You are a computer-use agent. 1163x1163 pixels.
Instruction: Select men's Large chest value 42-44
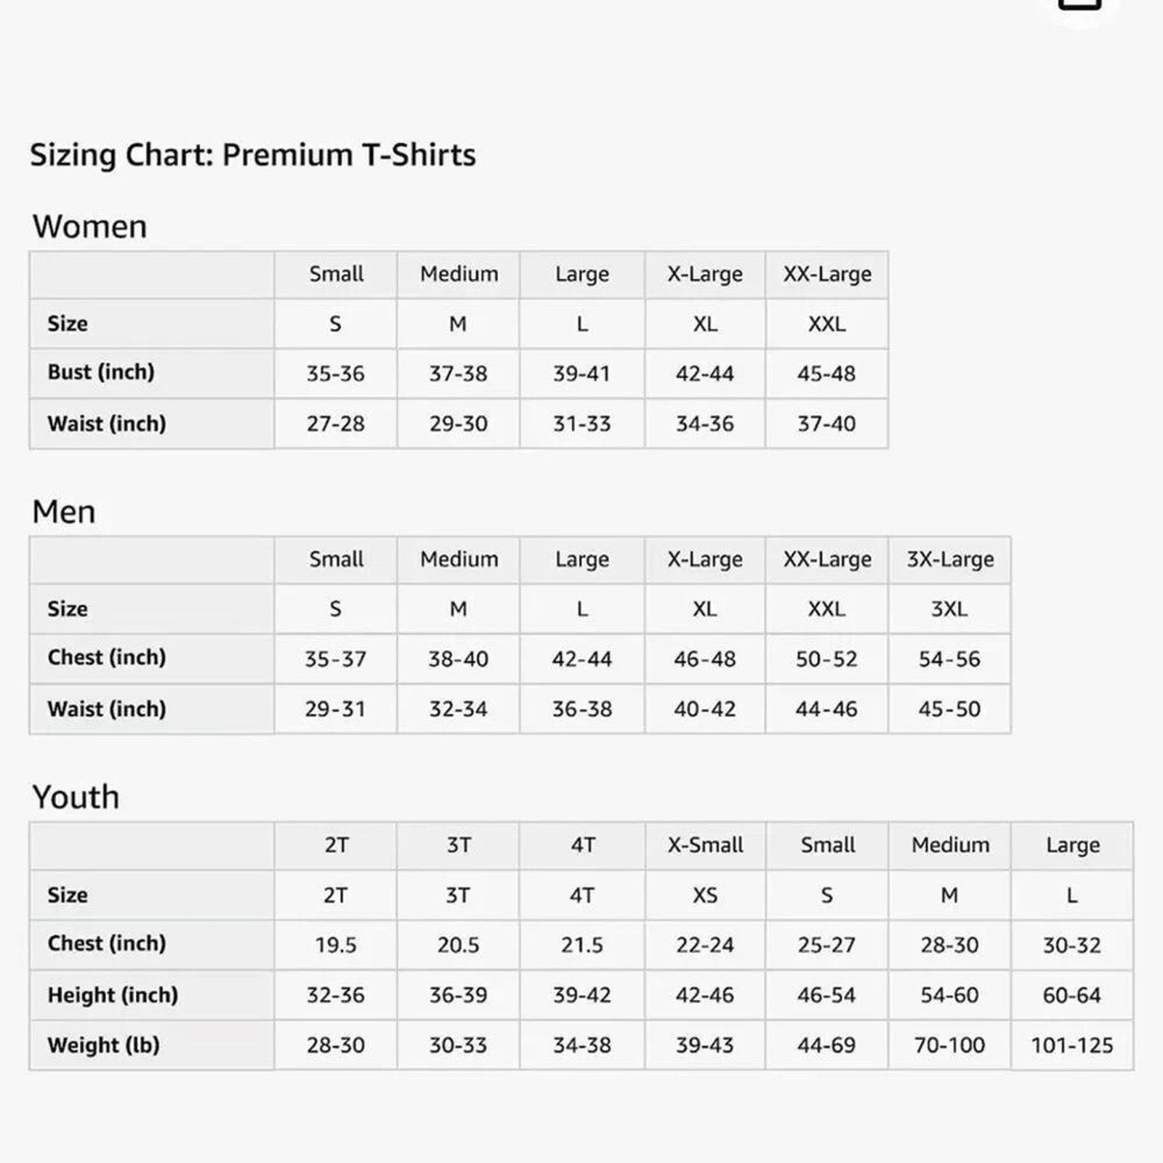581,659
